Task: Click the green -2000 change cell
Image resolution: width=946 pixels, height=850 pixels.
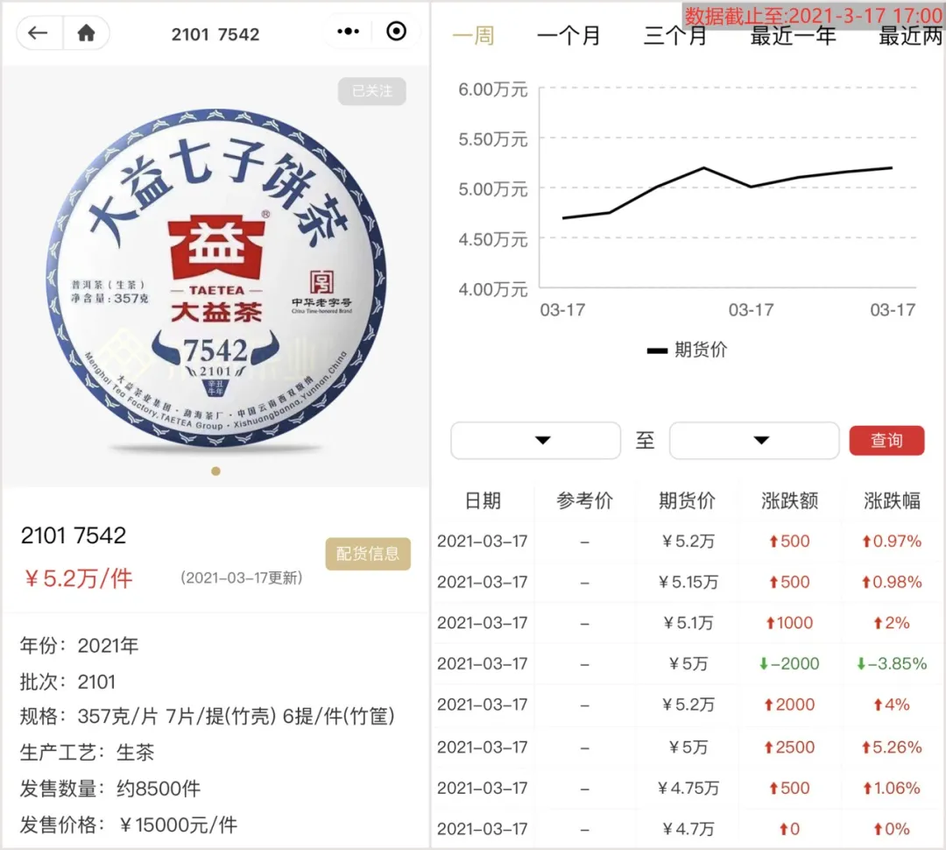Action: pos(789,663)
